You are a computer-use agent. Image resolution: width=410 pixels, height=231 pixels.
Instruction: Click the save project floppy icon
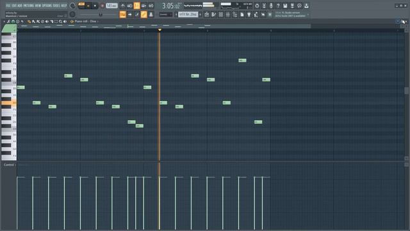coord(285,6)
